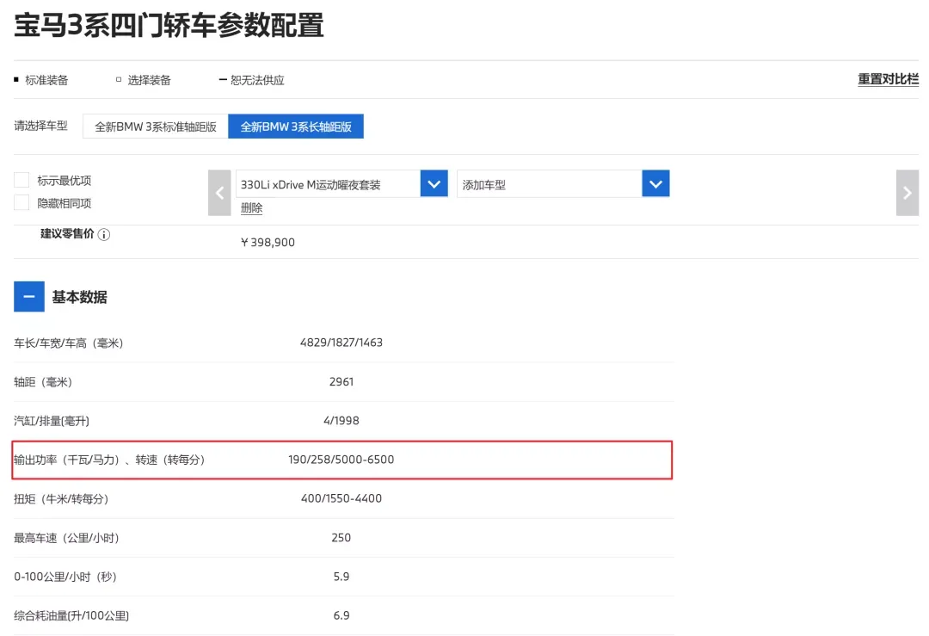Click the 汽缸/排量(毫升) row label
Viewport: 929px width, 636px height.
click(x=52, y=421)
